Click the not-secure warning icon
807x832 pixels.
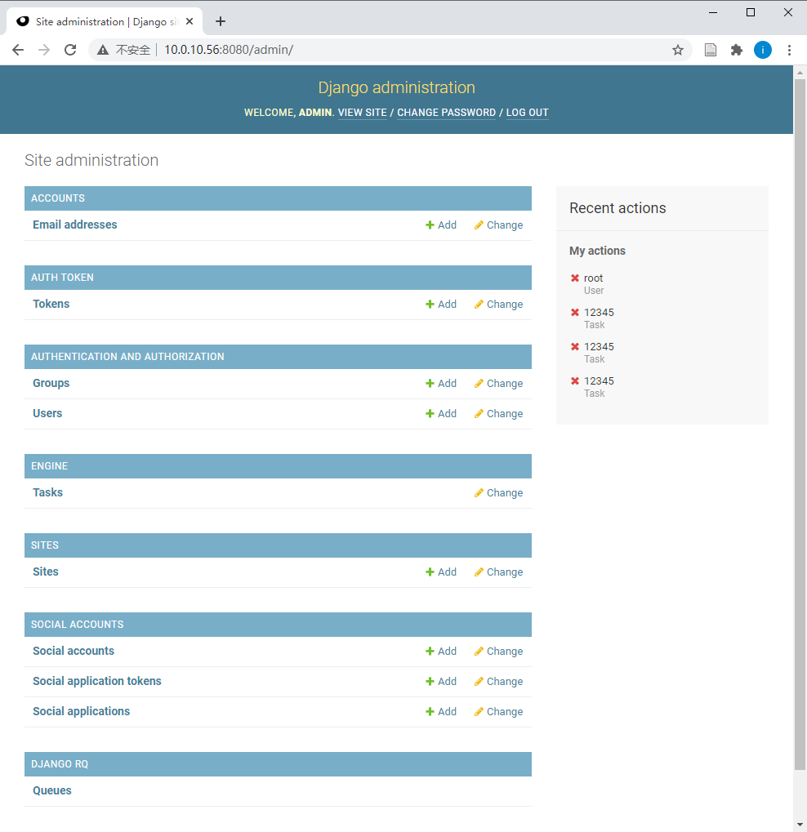[x=102, y=50]
